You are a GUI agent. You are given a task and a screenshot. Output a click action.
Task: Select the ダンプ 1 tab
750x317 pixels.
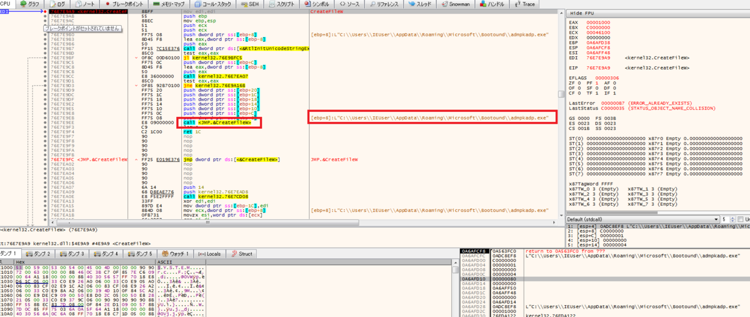(x=12, y=254)
